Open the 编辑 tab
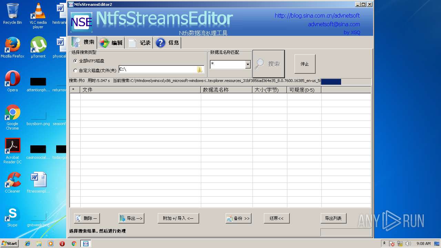 111,43
